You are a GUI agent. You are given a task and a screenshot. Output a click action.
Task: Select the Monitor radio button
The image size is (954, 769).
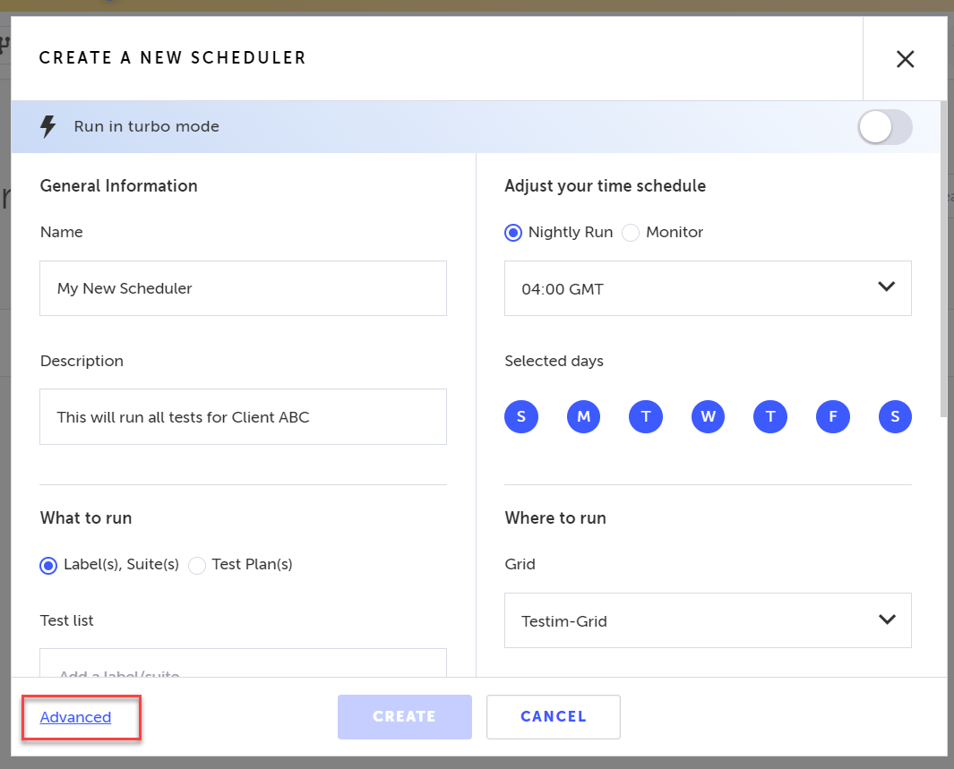click(x=631, y=233)
